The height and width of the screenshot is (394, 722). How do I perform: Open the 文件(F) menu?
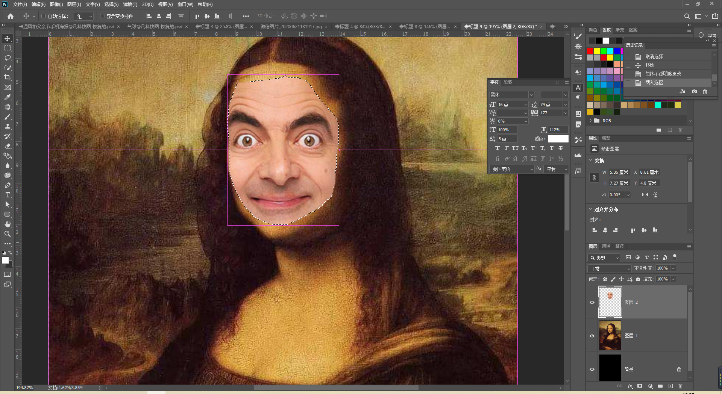20,5
